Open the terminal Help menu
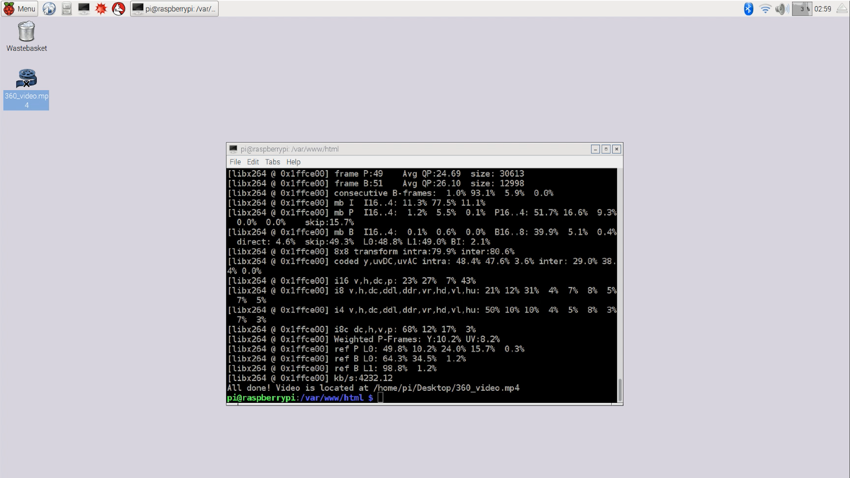 293,162
